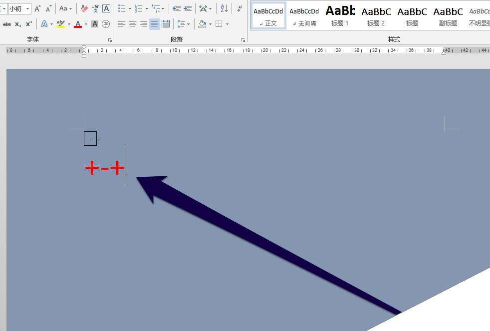Expand bullet library dropdown arrow
This screenshot has width=490, height=331.
tap(130, 9)
